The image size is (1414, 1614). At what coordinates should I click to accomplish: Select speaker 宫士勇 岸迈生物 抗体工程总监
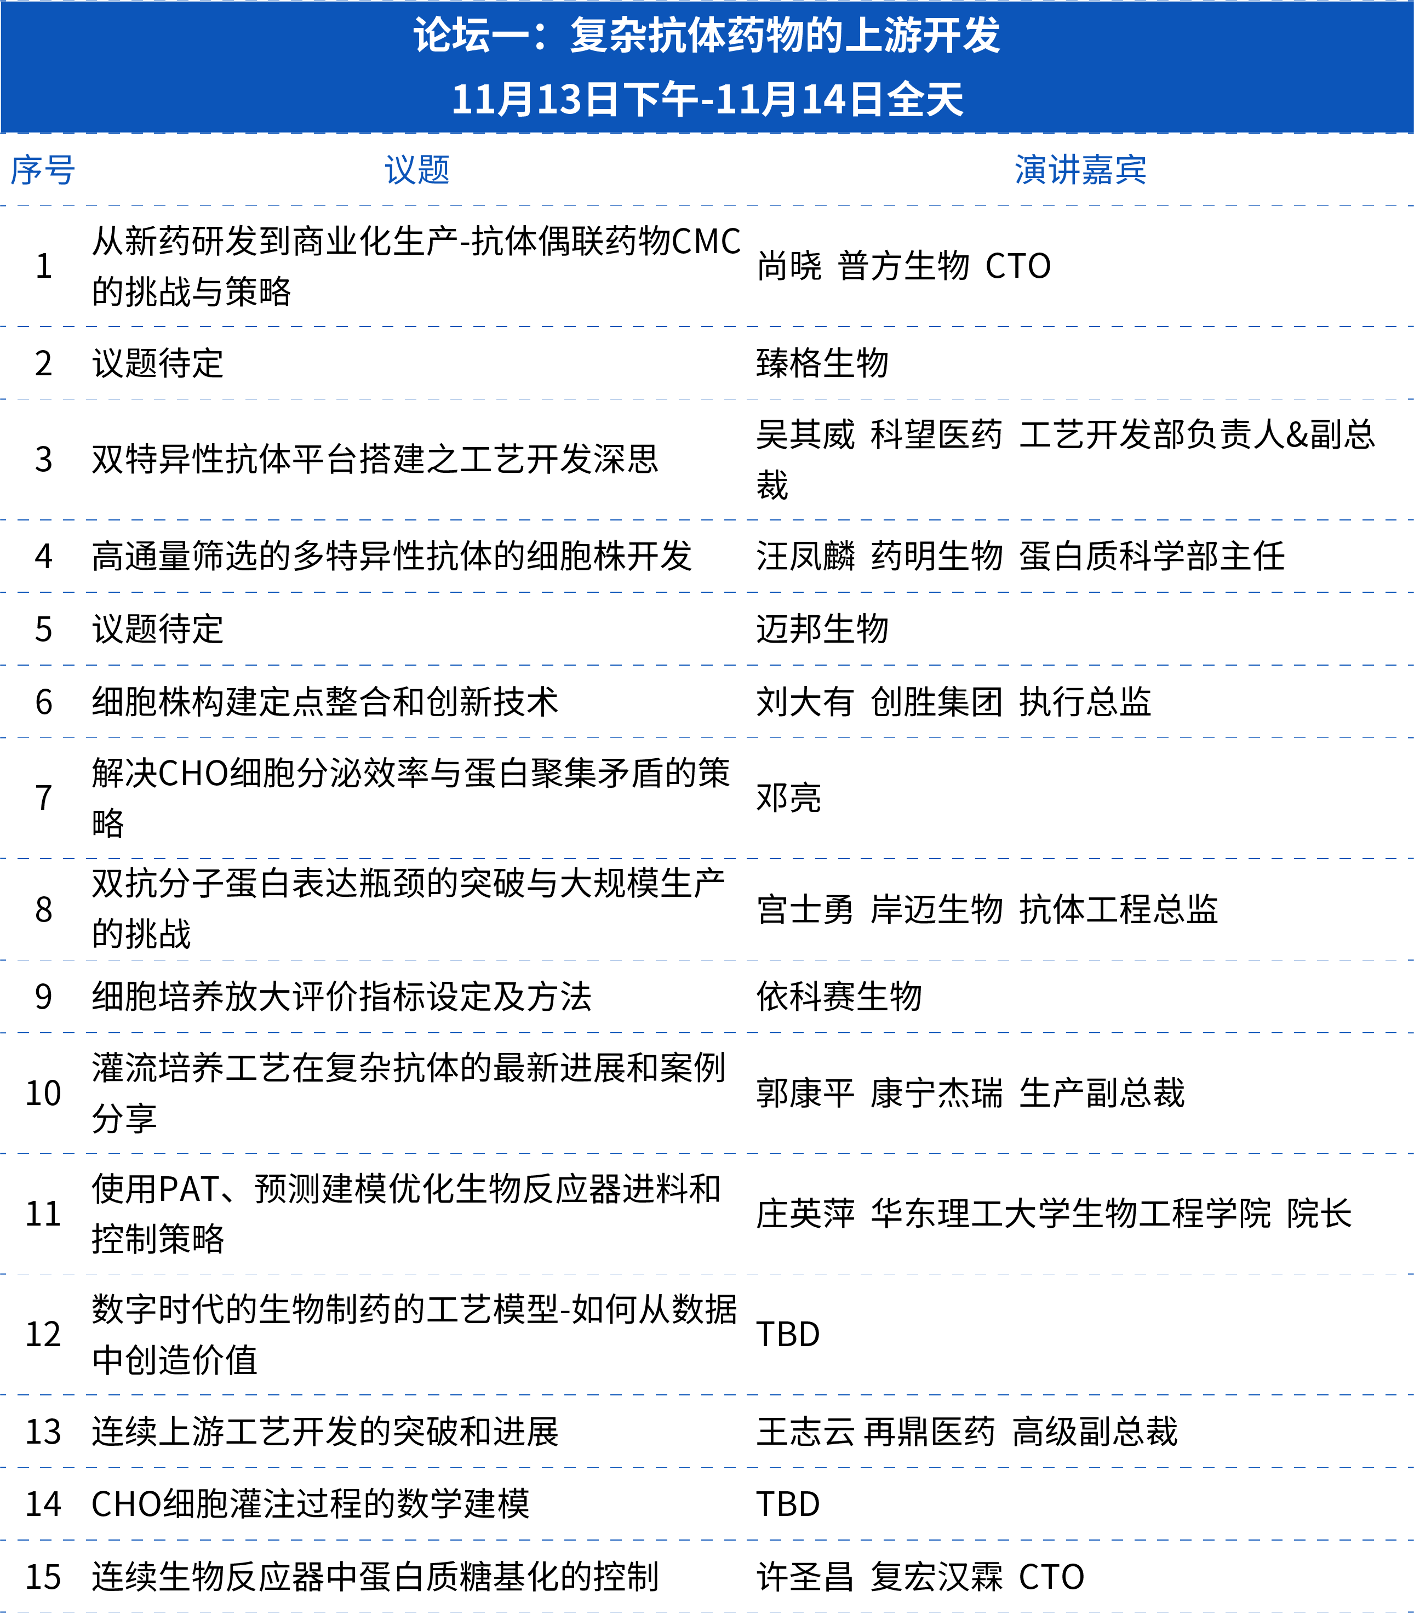click(987, 909)
